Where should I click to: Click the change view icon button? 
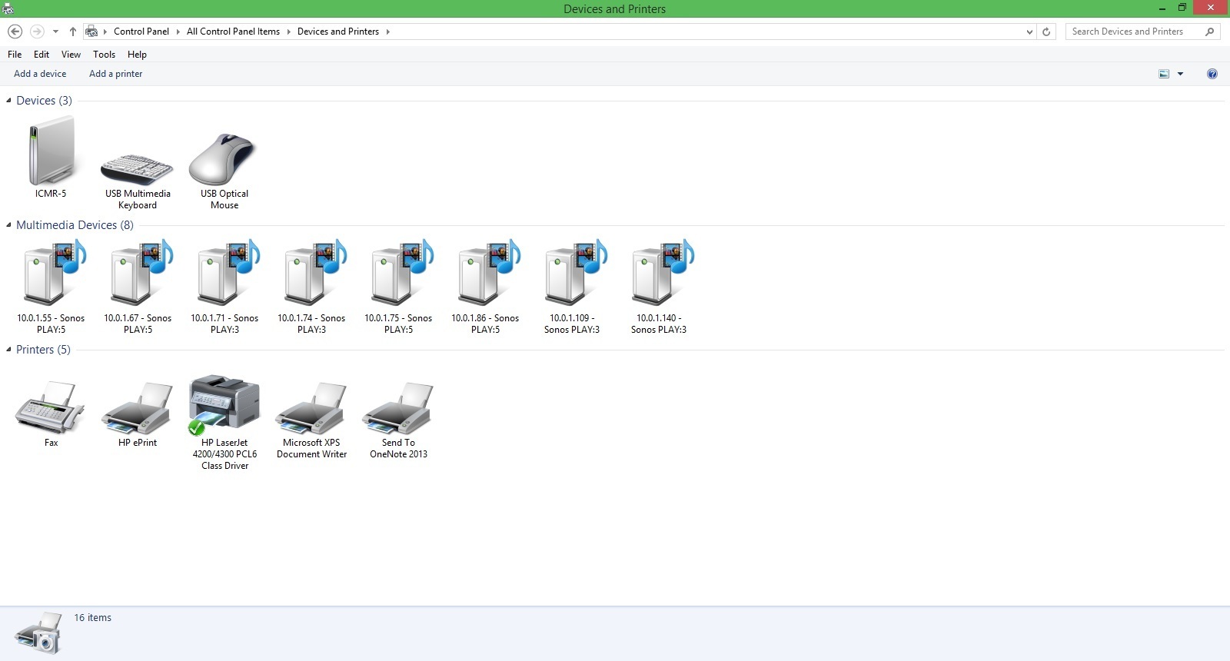pyautogui.click(x=1164, y=74)
